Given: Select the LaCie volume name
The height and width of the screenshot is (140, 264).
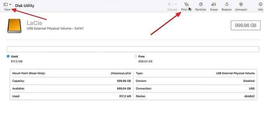Looking at the screenshot, I should [34, 23].
